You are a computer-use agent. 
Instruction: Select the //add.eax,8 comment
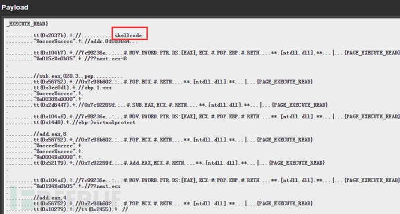click(x=50, y=134)
